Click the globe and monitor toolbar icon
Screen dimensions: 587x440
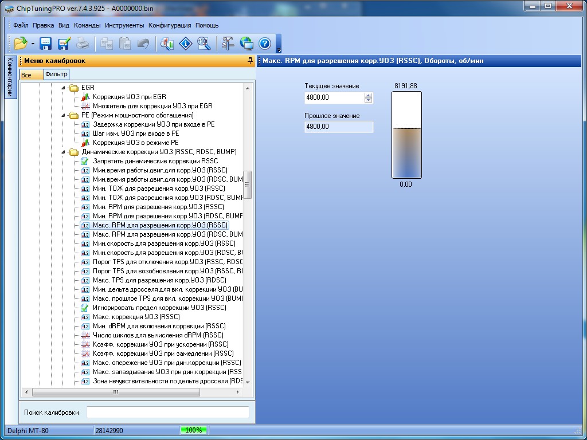[x=246, y=44]
